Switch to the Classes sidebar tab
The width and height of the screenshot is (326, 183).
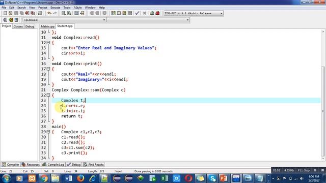18,26
